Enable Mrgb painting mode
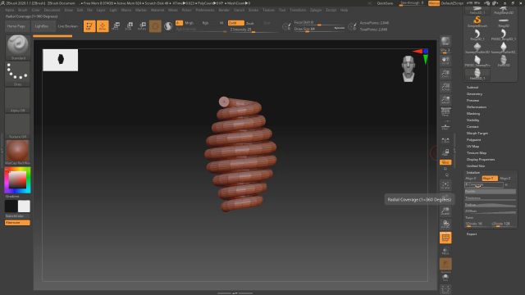525x295 pixels. [189, 23]
